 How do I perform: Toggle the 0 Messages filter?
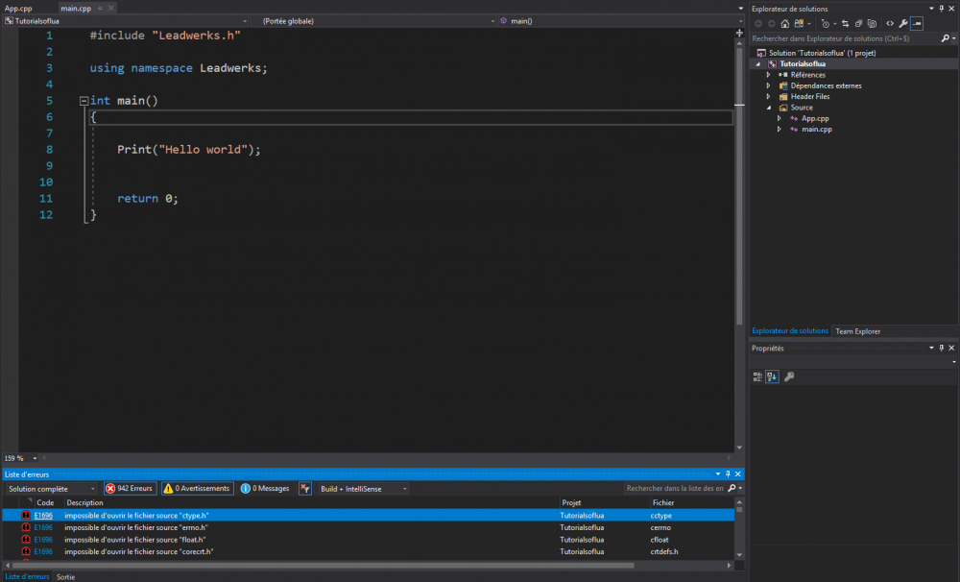(x=265, y=489)
